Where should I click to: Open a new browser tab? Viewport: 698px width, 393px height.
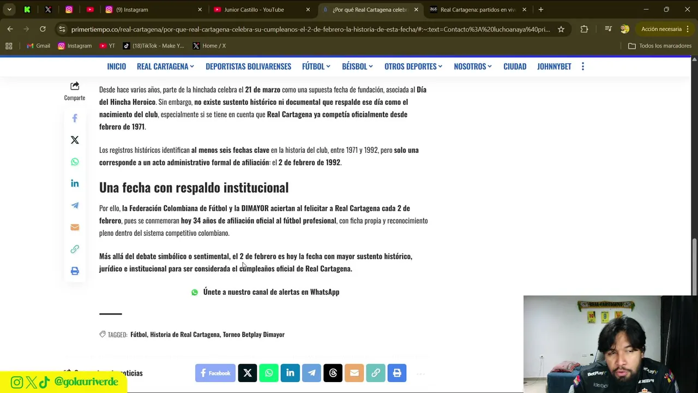click(540, 9)
